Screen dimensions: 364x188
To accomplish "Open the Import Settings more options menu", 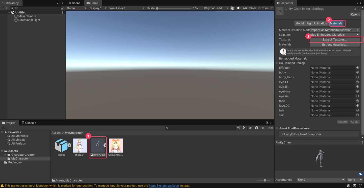I will pos(359,9).
